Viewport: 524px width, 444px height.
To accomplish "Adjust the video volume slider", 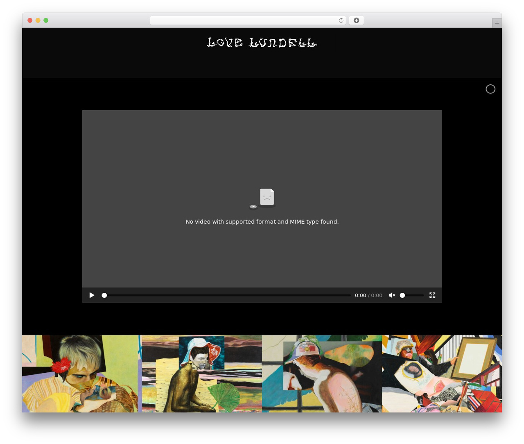I will click(412, 295).
